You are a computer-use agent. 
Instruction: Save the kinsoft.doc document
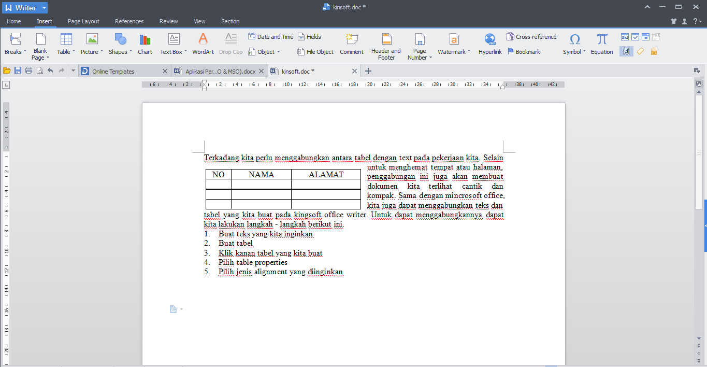click(x=18, y=70)
